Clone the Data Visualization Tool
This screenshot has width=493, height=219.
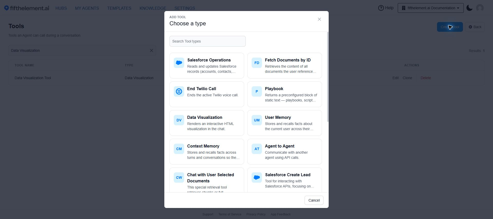click(407, 78)
